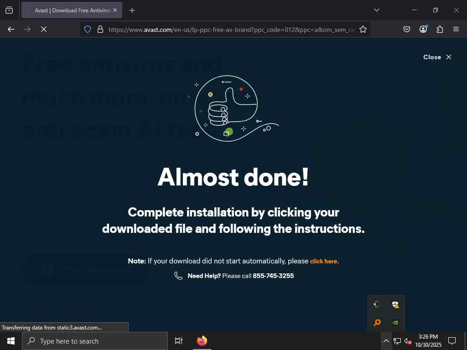
Task: Close the Almost done overlay
Action: [x=437, y=57]
